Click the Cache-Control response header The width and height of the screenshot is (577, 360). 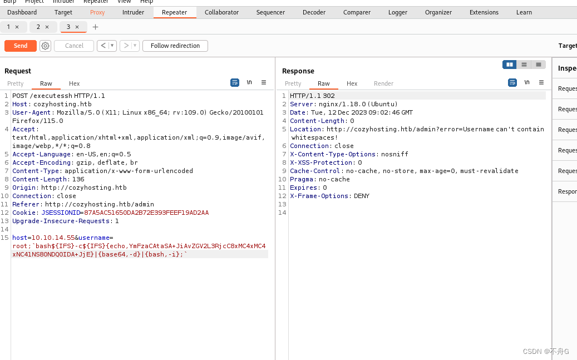pyautogui.click(x=404, y=171)
